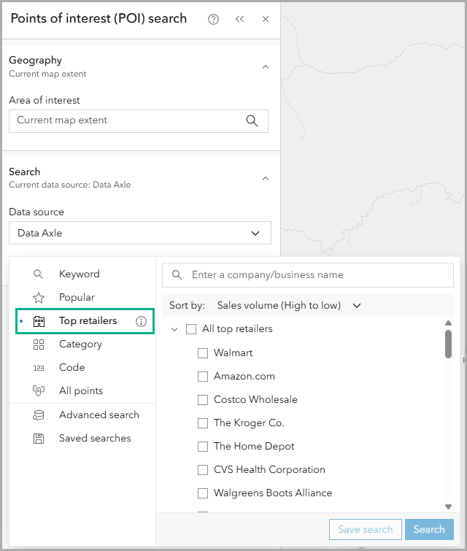Screen dimensions: 467x551
Task: Click the Code 123 icon
Action: coord(39,368)
